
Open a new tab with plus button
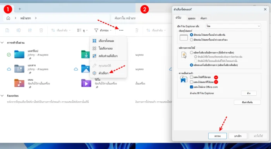[x=20, y=9]
